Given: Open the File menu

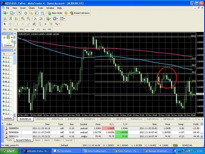Looking at the screenshot, I should pyautogui.click(x=8, y=8).
